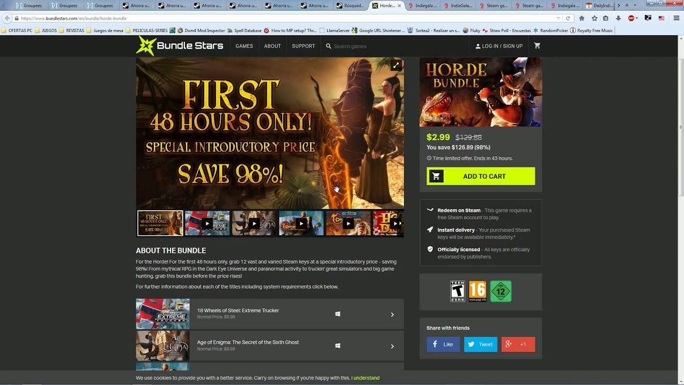
Task: Open Royalty Free Music bookmark
Action: pyautogui.click(x=592, y=30)
